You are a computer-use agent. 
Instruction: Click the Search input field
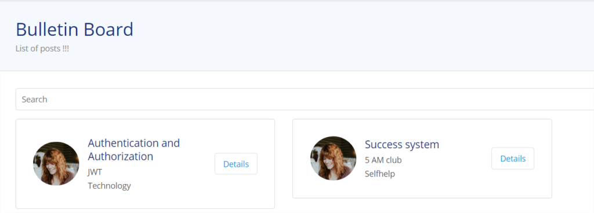point(305,100)
